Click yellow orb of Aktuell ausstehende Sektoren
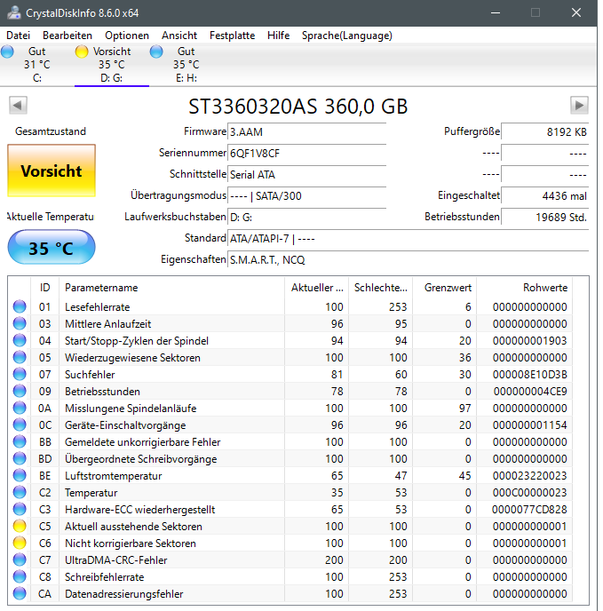Viewport: 603px width, 611px height. pyautogui.click(x=20, y=526)
